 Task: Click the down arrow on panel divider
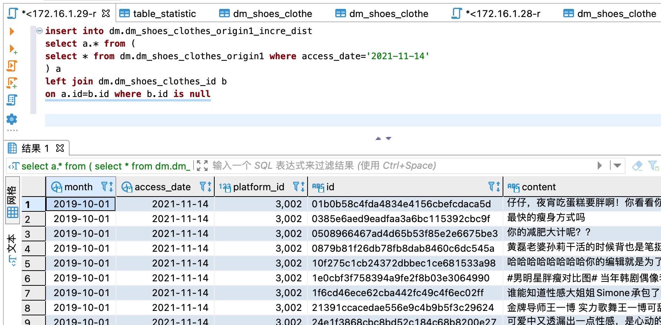click(389, 138)
